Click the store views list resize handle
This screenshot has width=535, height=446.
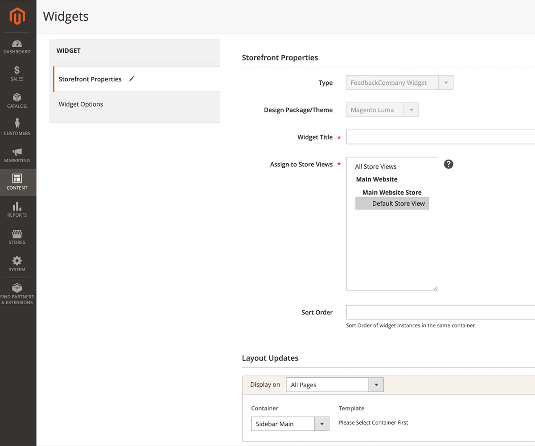[436, 288]
